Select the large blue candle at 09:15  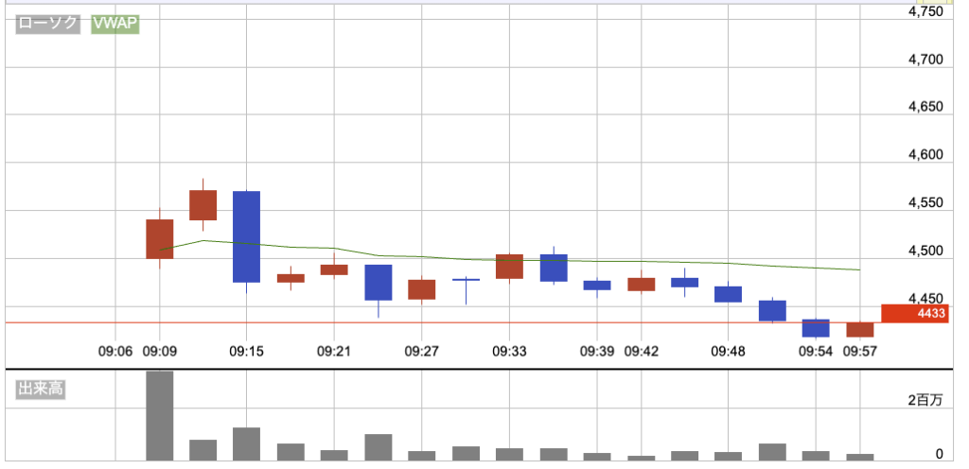click(x=246, y=236)
